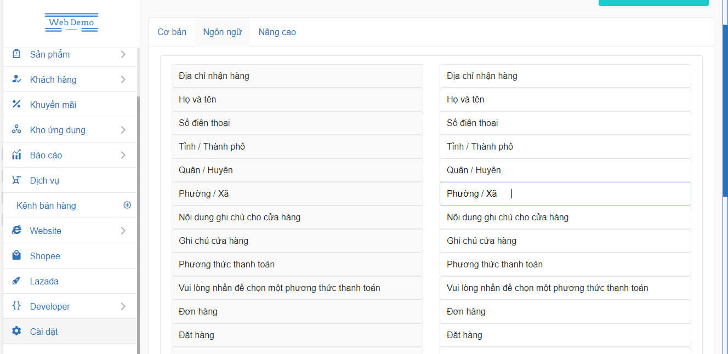Expand the Báo cáo submenu chevron
Screen dimensions: 728x354
pyautogui.click(x=123, y=155)
